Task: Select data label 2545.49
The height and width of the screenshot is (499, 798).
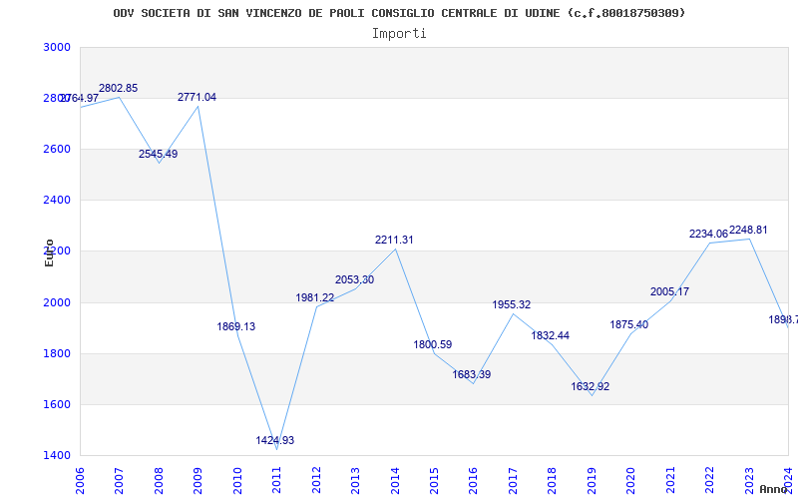Action: 159,154
